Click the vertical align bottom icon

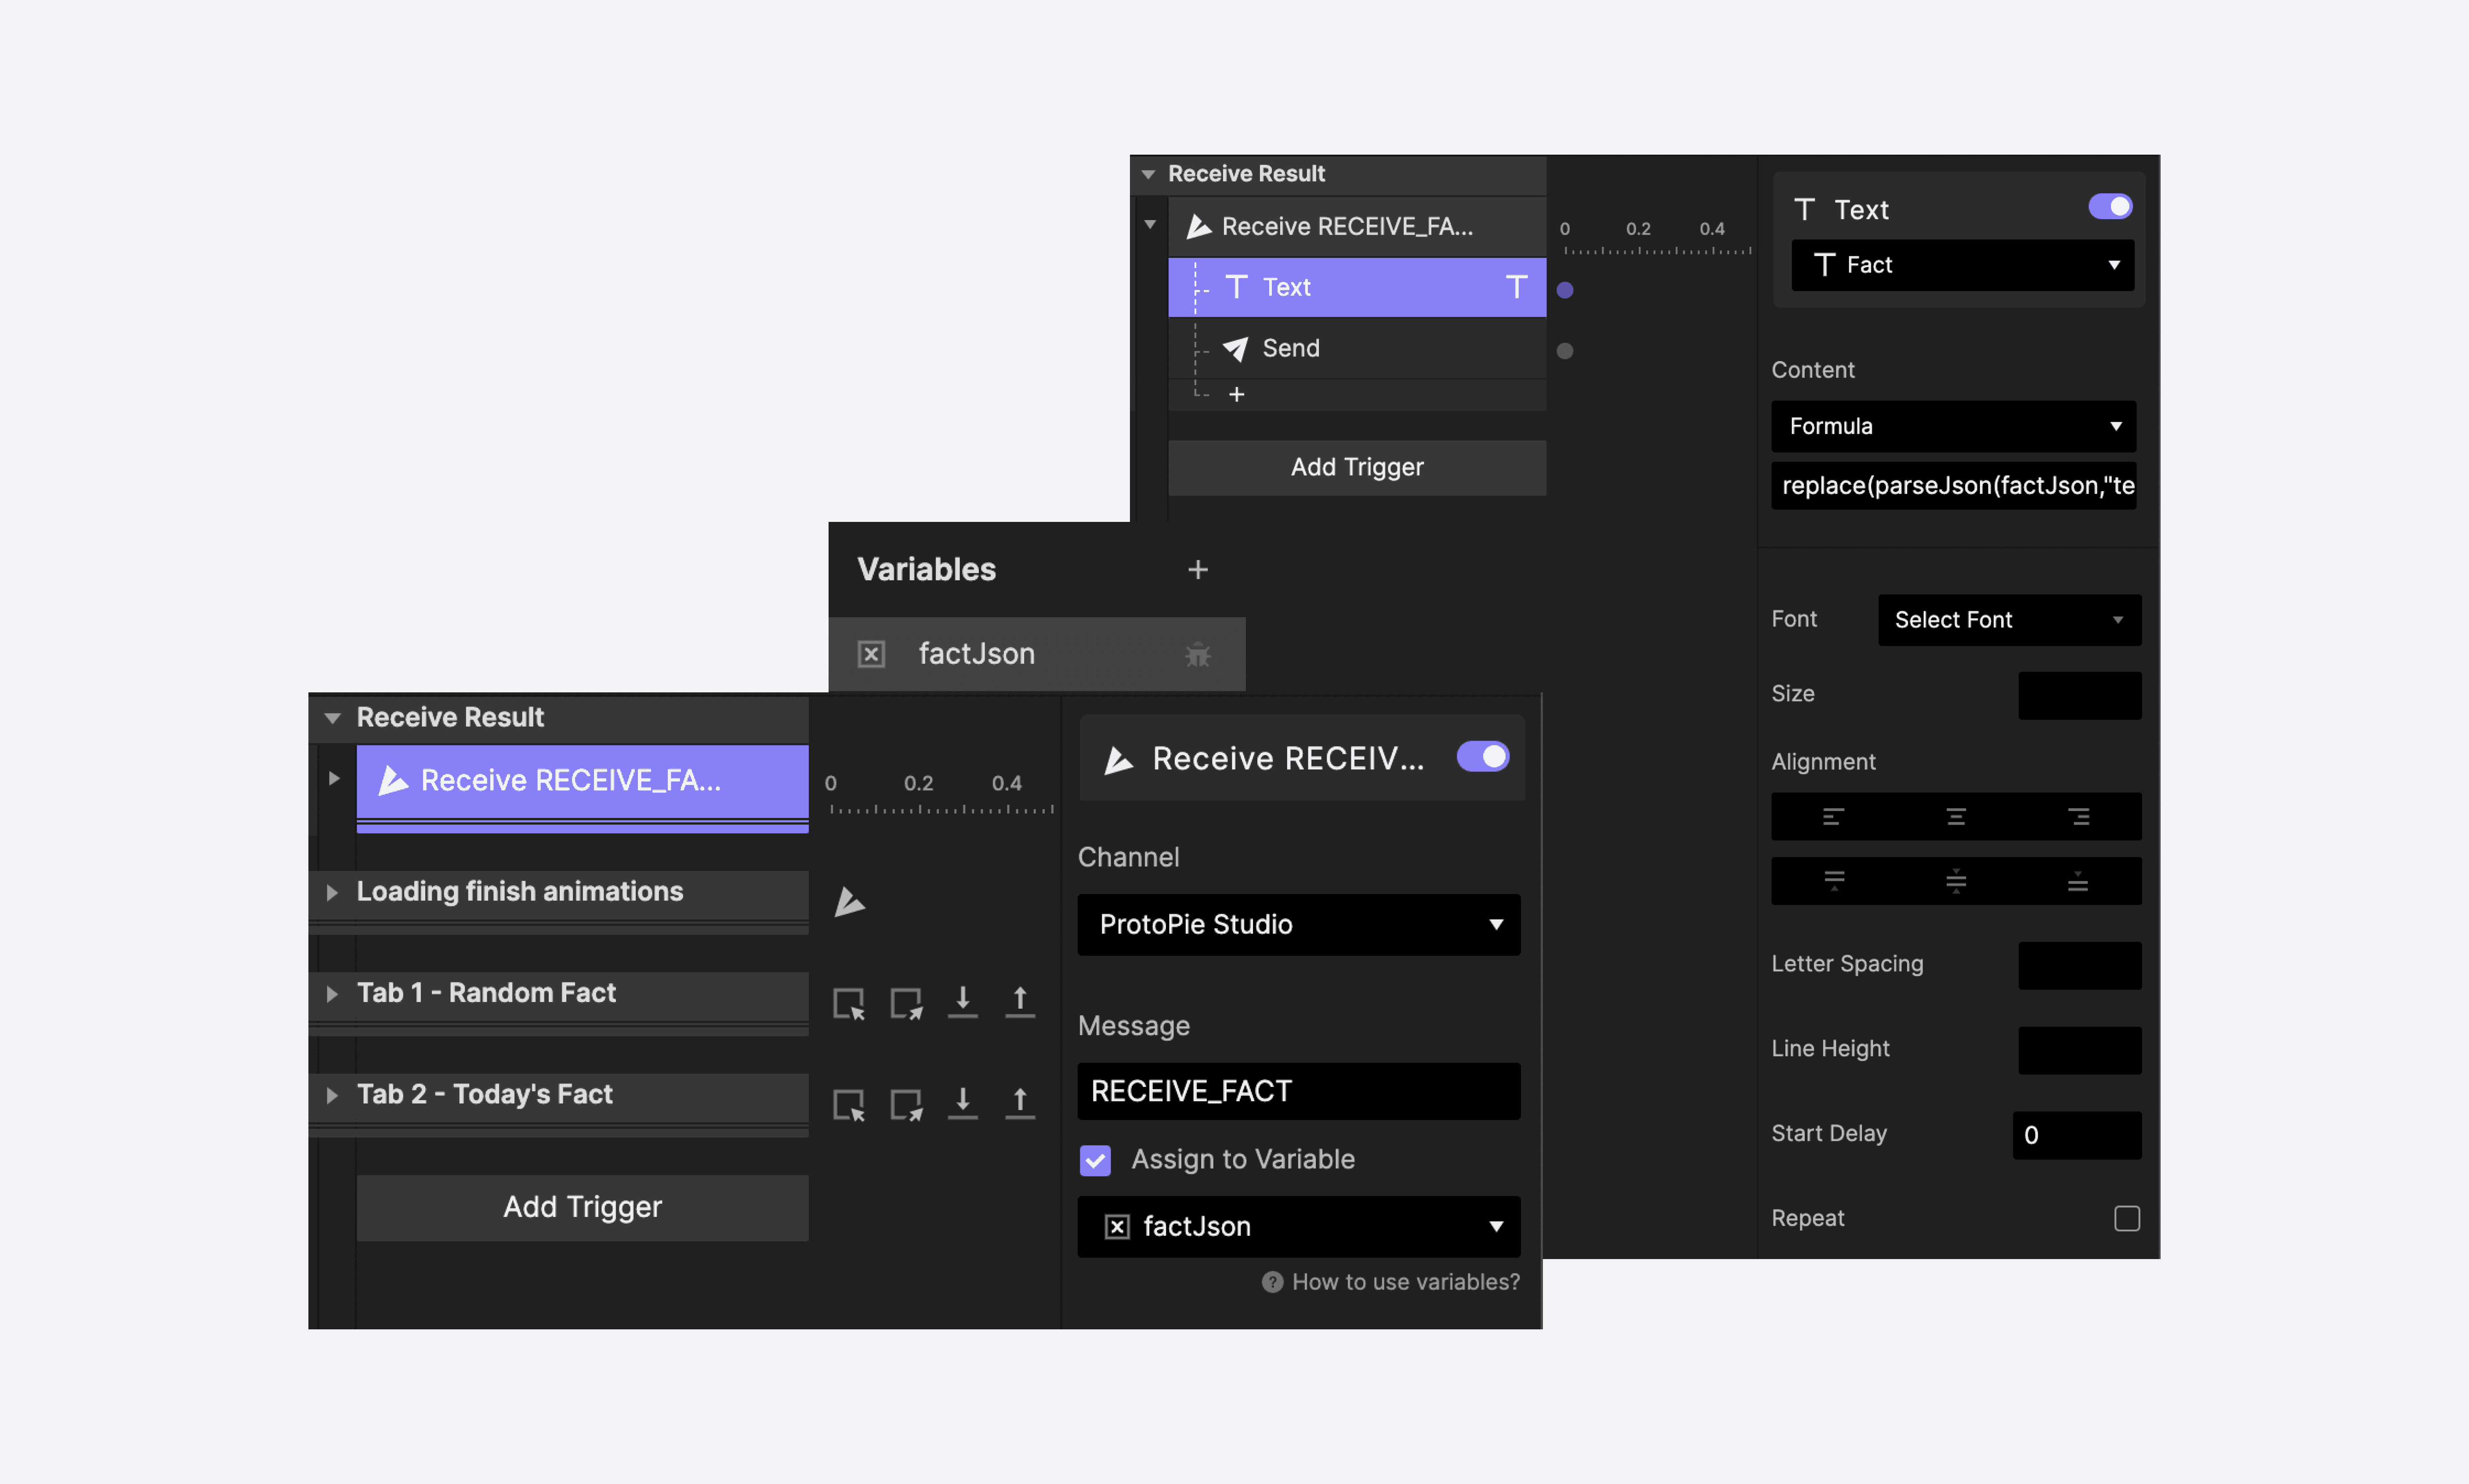click(2078, 882)
